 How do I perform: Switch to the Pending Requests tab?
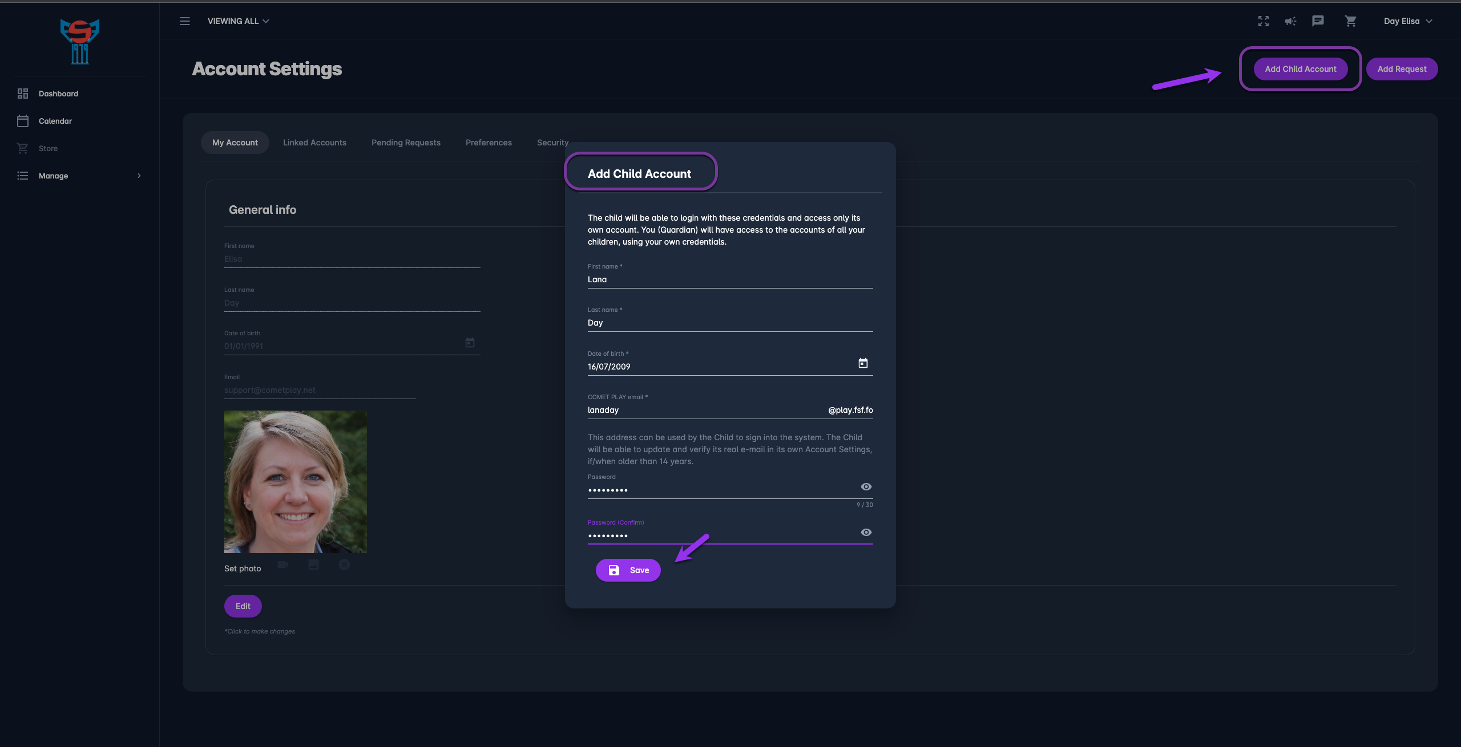pos(406,143)
